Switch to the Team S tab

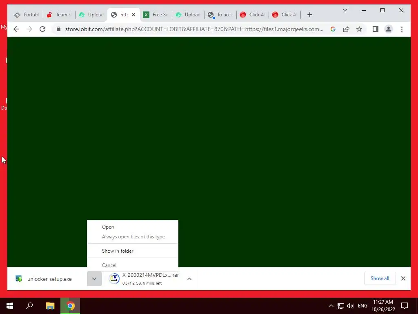[x=59, y=15]
